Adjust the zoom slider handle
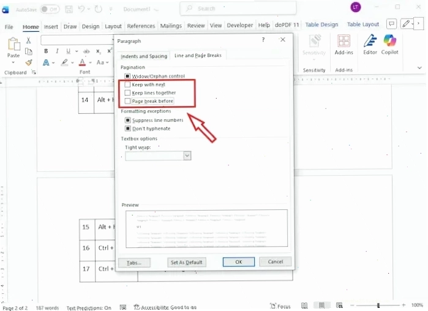 click(x=378, y=305)
